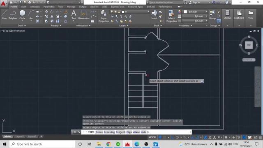Image resolution: width=263 pixels, height=148 pixels.
Task: Toggle object snap in status bar
Action: 197,137
